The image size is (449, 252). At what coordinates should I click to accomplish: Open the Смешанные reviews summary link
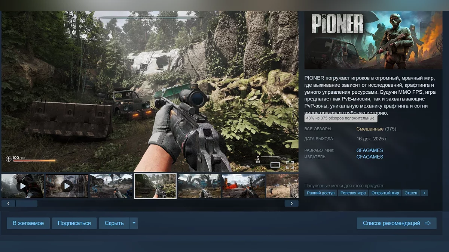point(370,129)
